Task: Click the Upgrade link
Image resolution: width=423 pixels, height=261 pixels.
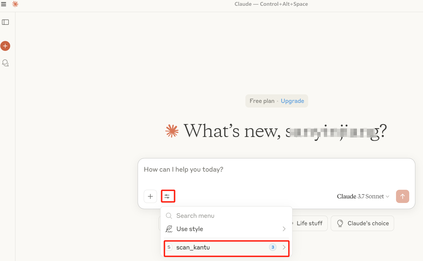Action: tap(292, 101)
